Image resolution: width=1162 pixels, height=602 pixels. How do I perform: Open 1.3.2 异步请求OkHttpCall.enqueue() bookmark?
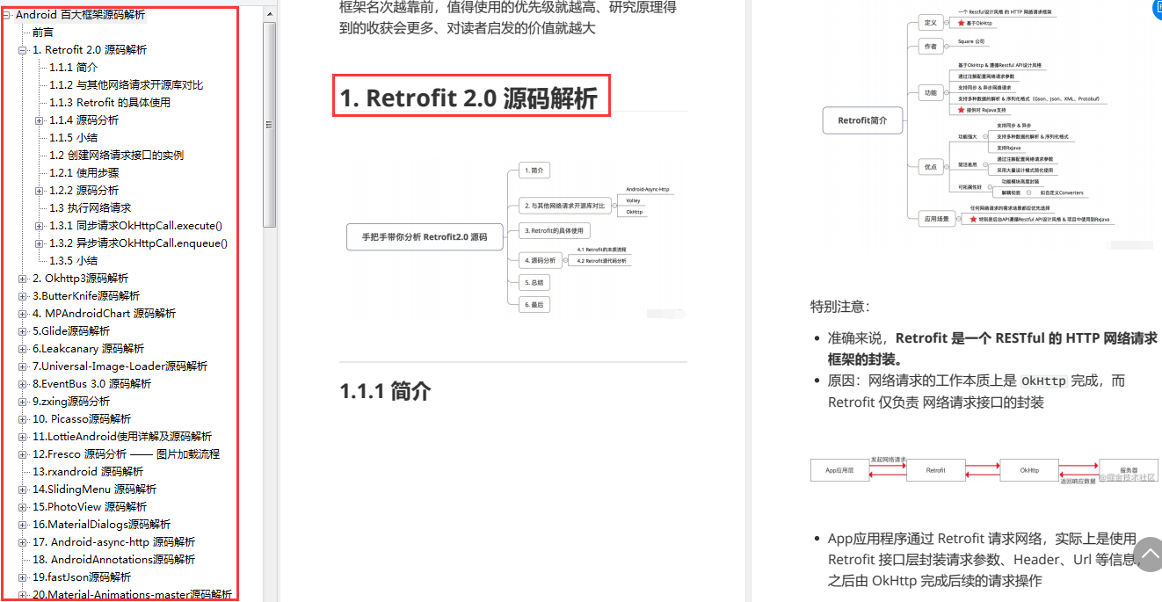coord(138,243)
